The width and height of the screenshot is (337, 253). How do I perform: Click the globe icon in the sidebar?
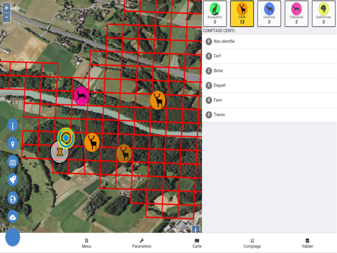(13, 199)
